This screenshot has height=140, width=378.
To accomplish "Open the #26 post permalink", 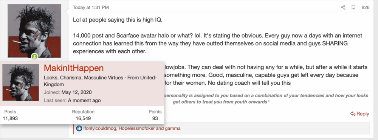I will [x=366, y=8].
